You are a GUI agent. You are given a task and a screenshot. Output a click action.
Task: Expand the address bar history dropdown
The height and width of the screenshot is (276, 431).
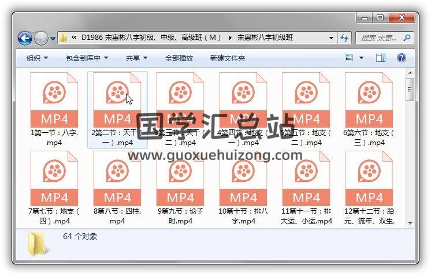pos(332,38)
